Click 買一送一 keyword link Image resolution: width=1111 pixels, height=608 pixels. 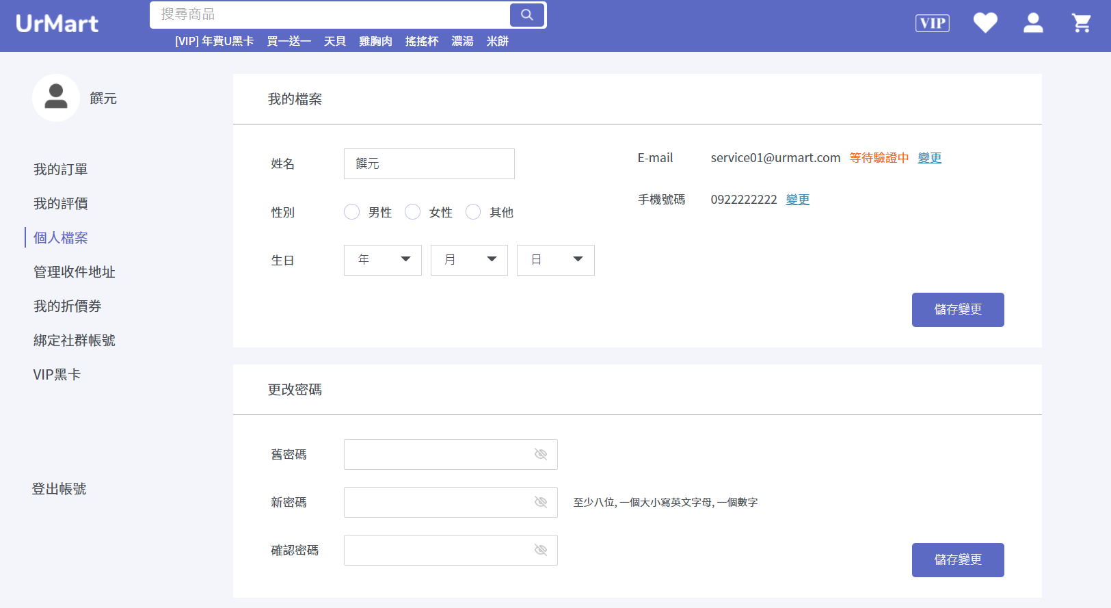289,41
